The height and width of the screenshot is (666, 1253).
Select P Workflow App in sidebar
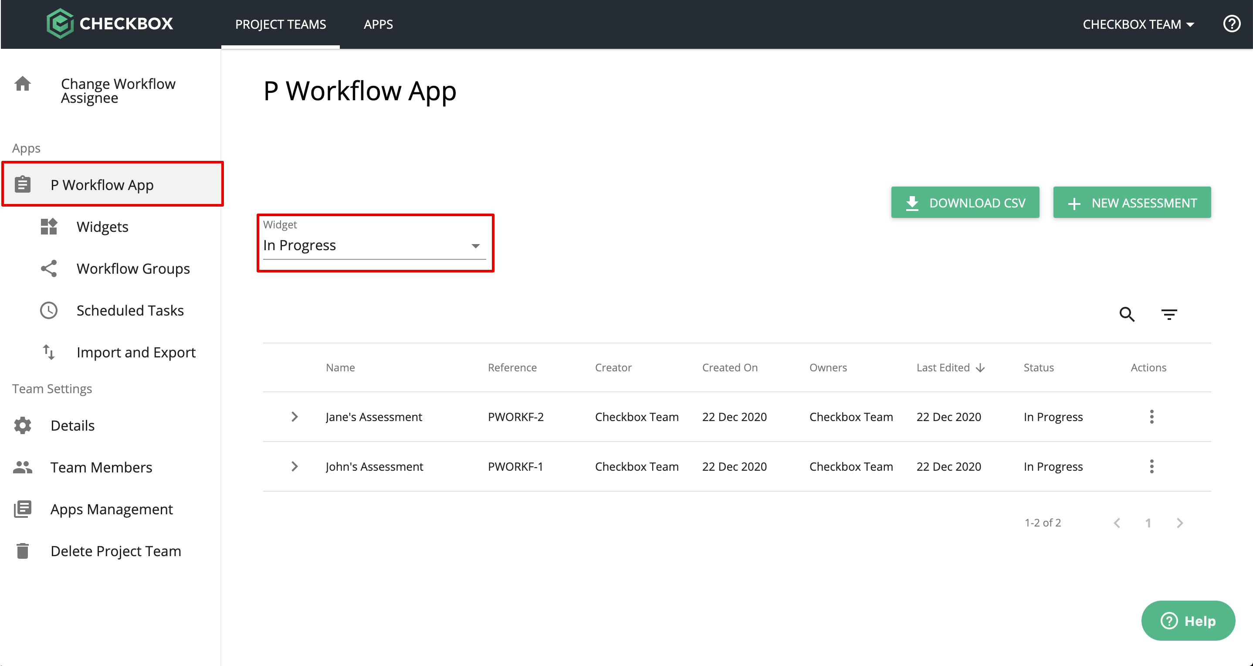(x=112, y=184)
